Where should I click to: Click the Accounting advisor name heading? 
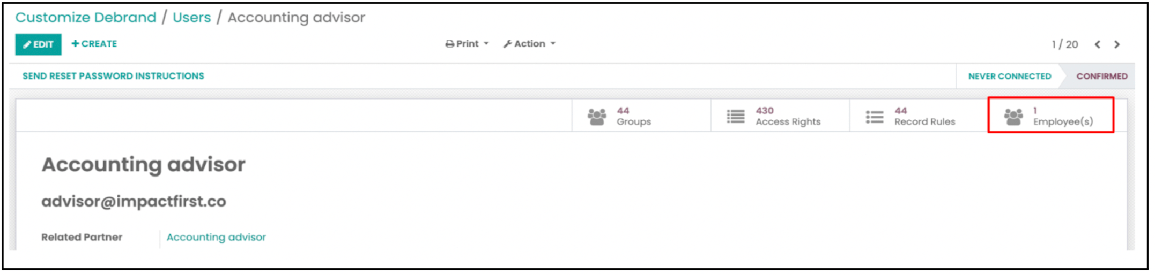pyautogui.click(x=144, y=165)
